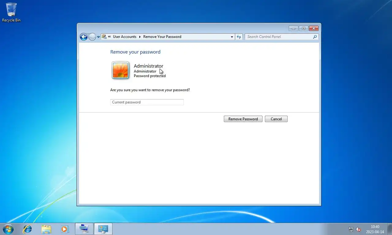Close the User Accounts window
Screen dimensions: 392x235
(314, 28)
